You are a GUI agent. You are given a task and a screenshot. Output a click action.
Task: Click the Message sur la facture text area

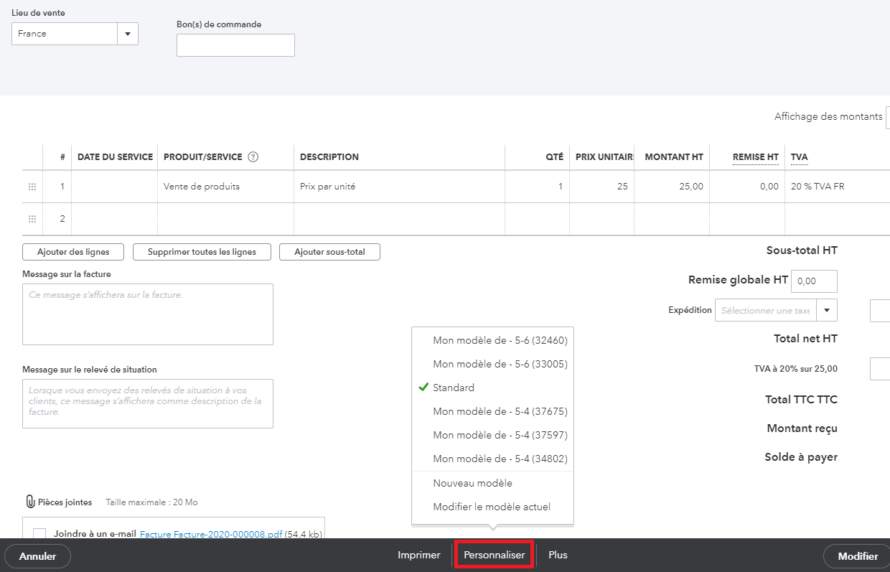148,314
